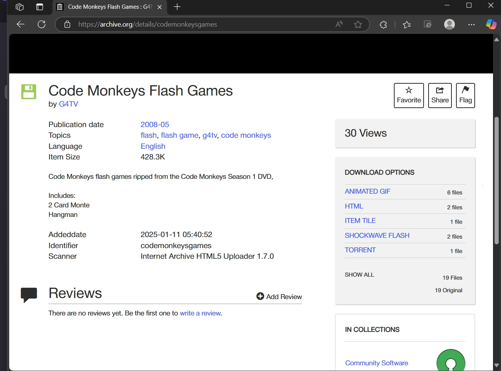Open the tab actions menu icon

(40, 7)
